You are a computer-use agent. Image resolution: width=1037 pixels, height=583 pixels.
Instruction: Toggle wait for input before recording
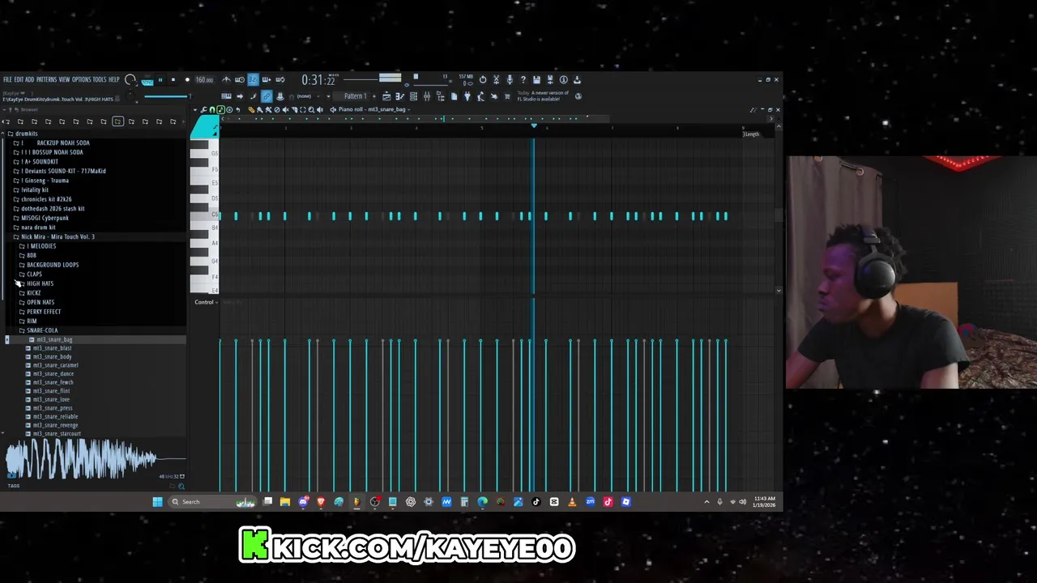pos(240,79)
